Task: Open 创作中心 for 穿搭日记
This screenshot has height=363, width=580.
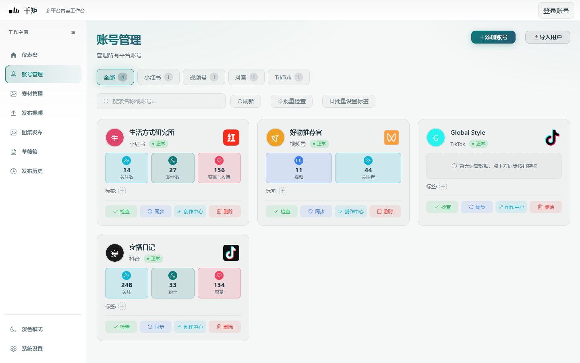Action: [x=190, y=327]
